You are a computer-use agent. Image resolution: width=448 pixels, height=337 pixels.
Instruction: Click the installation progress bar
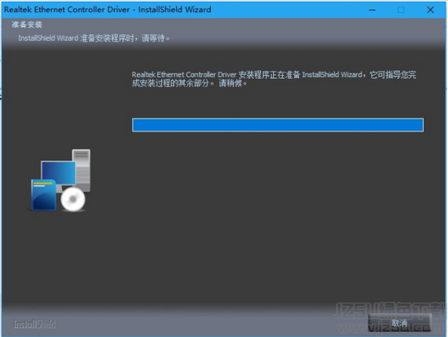tap(278, 125)
